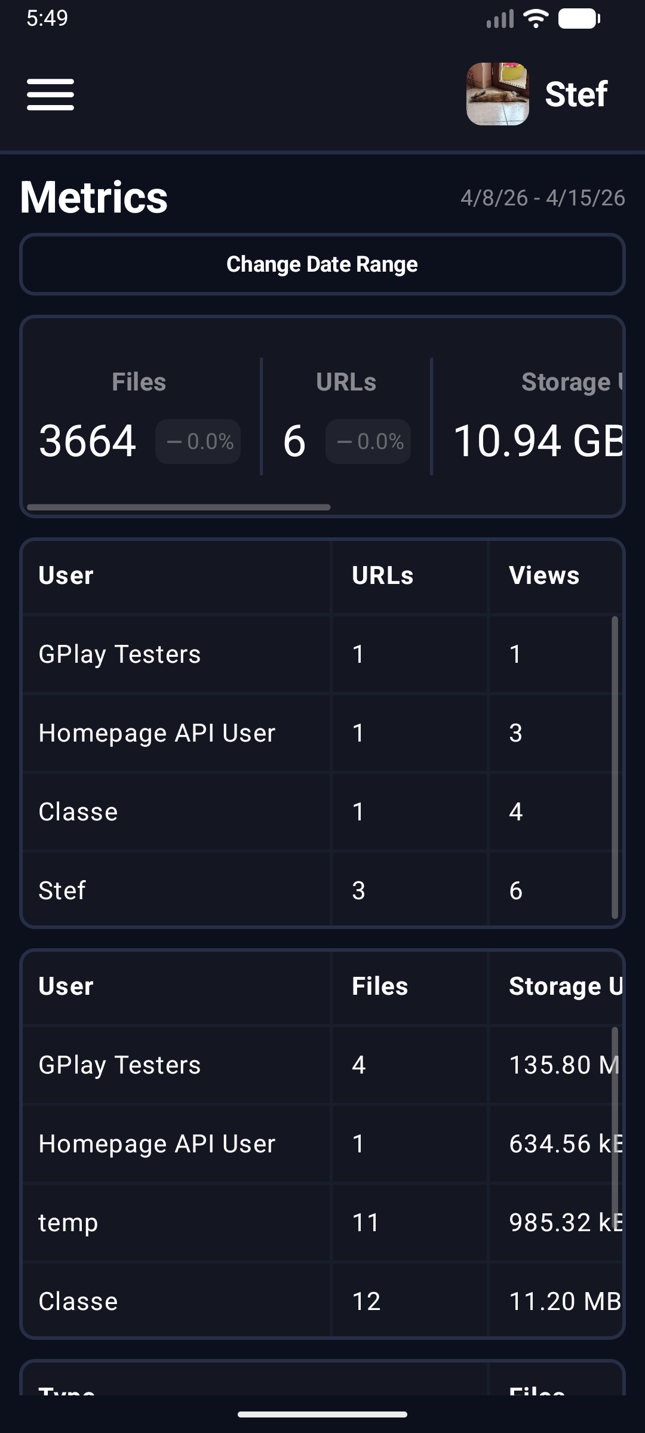Viewport: 645px width, 1433px height.
Task: Open the hamburger navigation menu
Action: [x=50, y=94]
